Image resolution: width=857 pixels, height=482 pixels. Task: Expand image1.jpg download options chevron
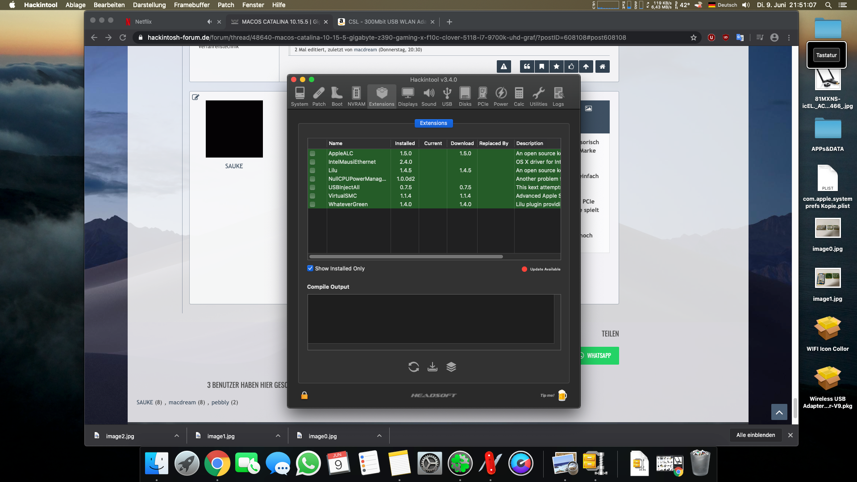278,436
